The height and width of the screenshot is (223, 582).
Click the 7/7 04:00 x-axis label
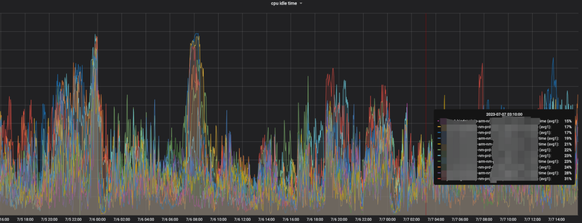tap(435, 219)
